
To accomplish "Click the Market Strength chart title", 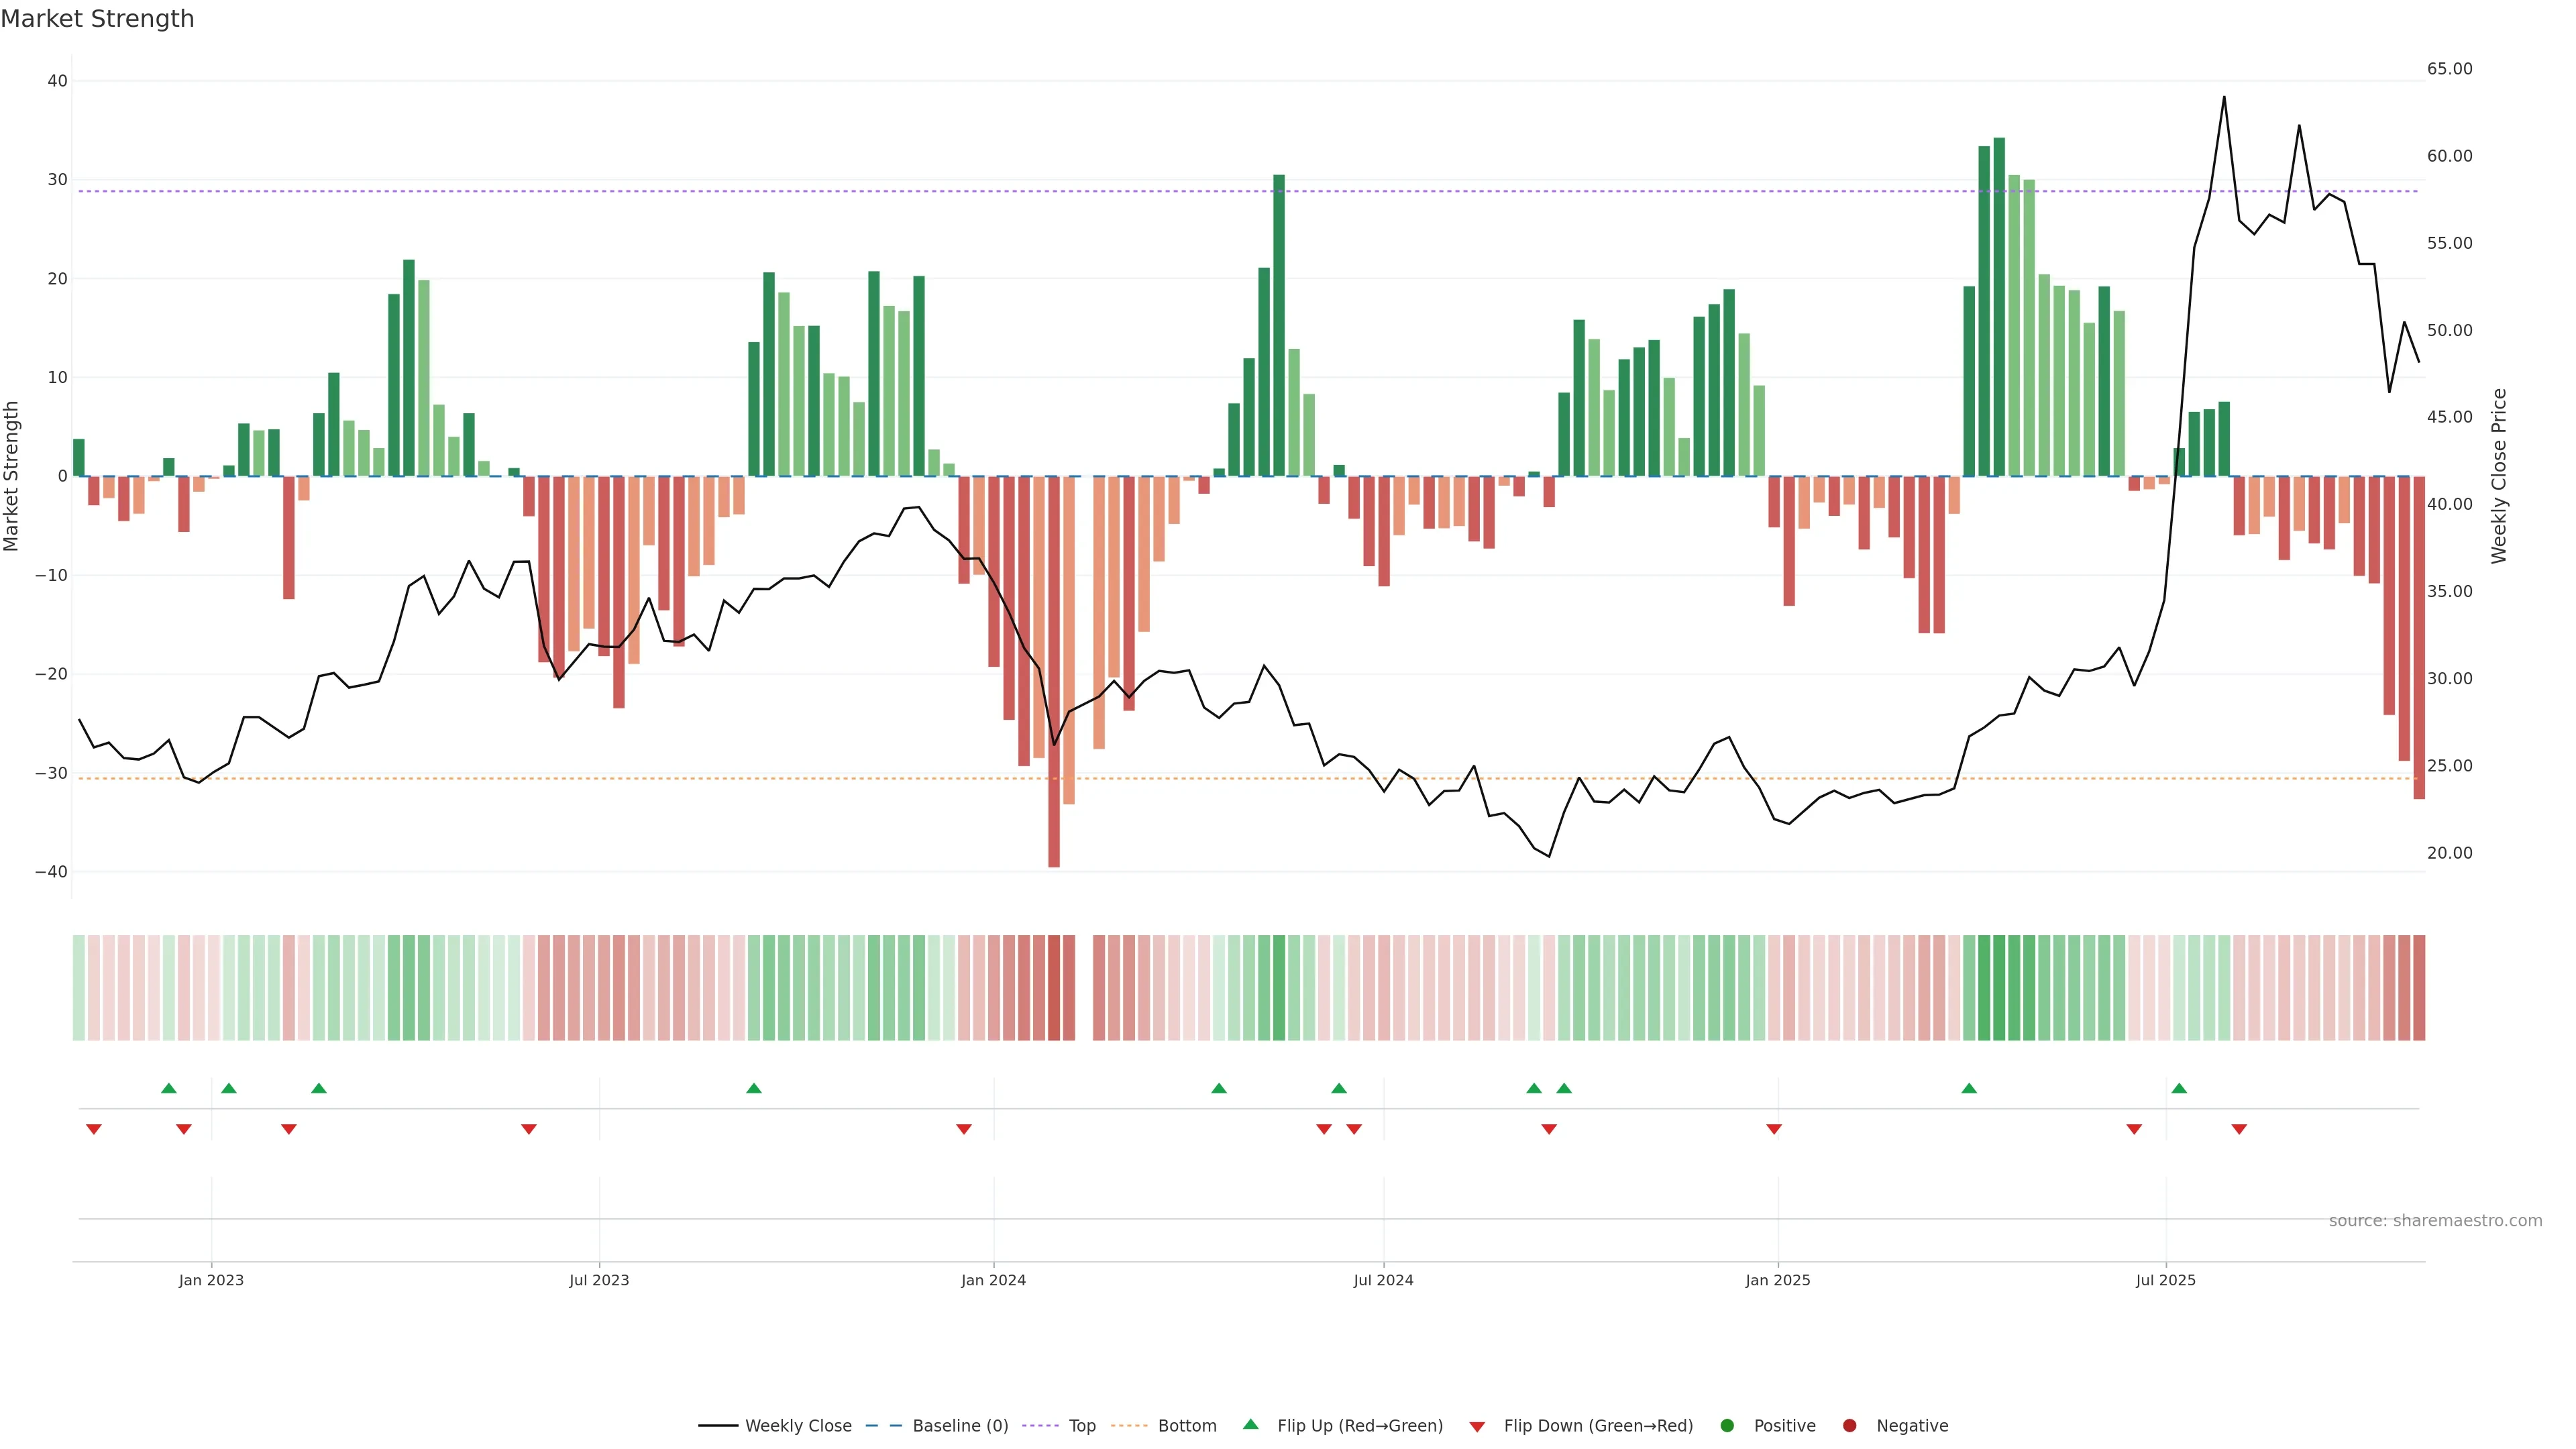I will (97, 18).
